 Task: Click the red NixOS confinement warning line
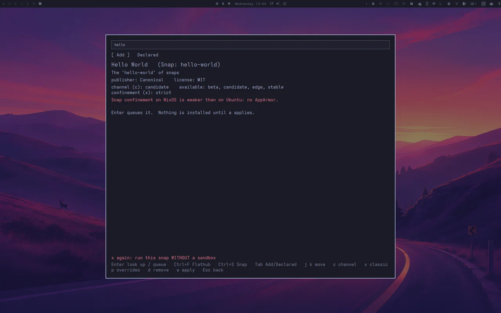(195, 100)
